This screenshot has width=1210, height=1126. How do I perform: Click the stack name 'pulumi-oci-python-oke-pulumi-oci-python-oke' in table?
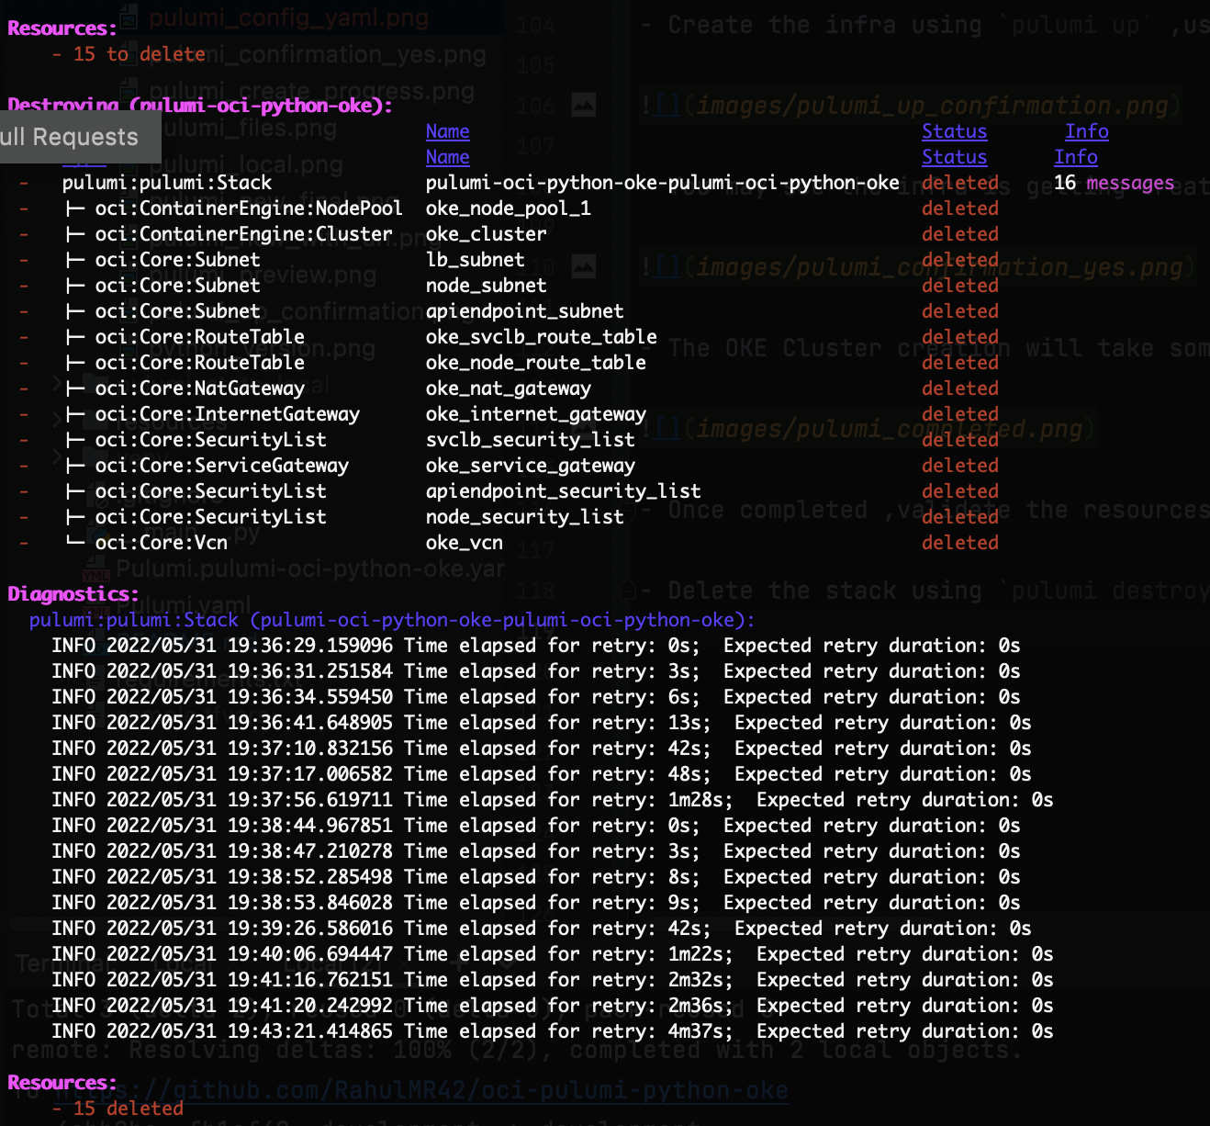(x=663, y=183)
